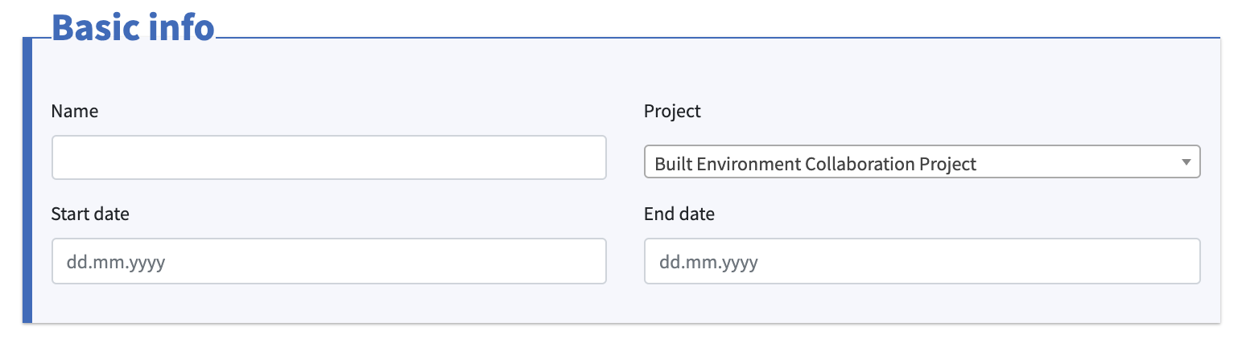The height and width of the screenshot is (339, 1238).
Task: Click the word info in the heading
Action: 184,27
